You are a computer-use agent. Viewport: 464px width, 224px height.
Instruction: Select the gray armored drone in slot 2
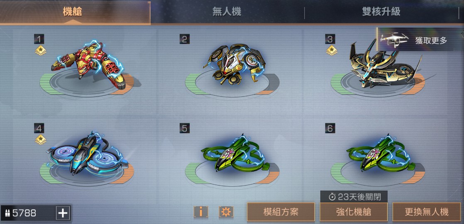tap(234, 64)
